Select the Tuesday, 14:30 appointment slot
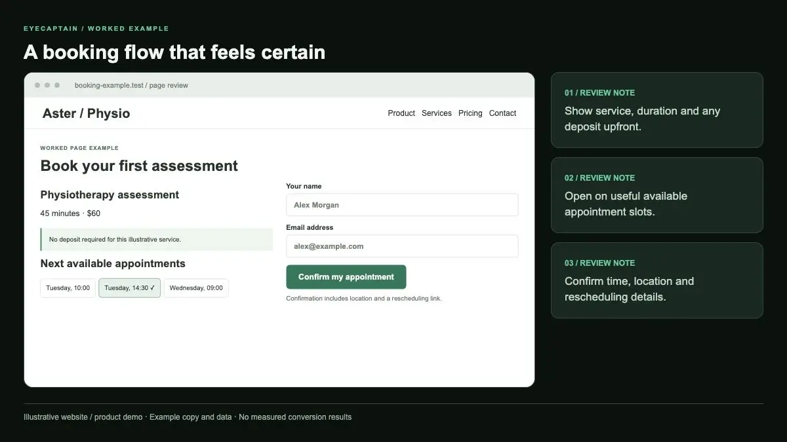787x442 pixels. click(130, 288)
